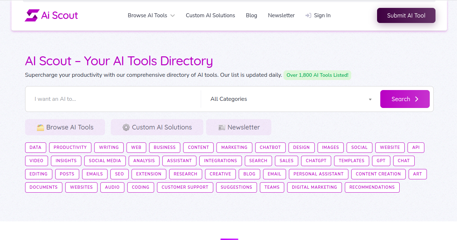Select the CODING tag

point(141,187)
